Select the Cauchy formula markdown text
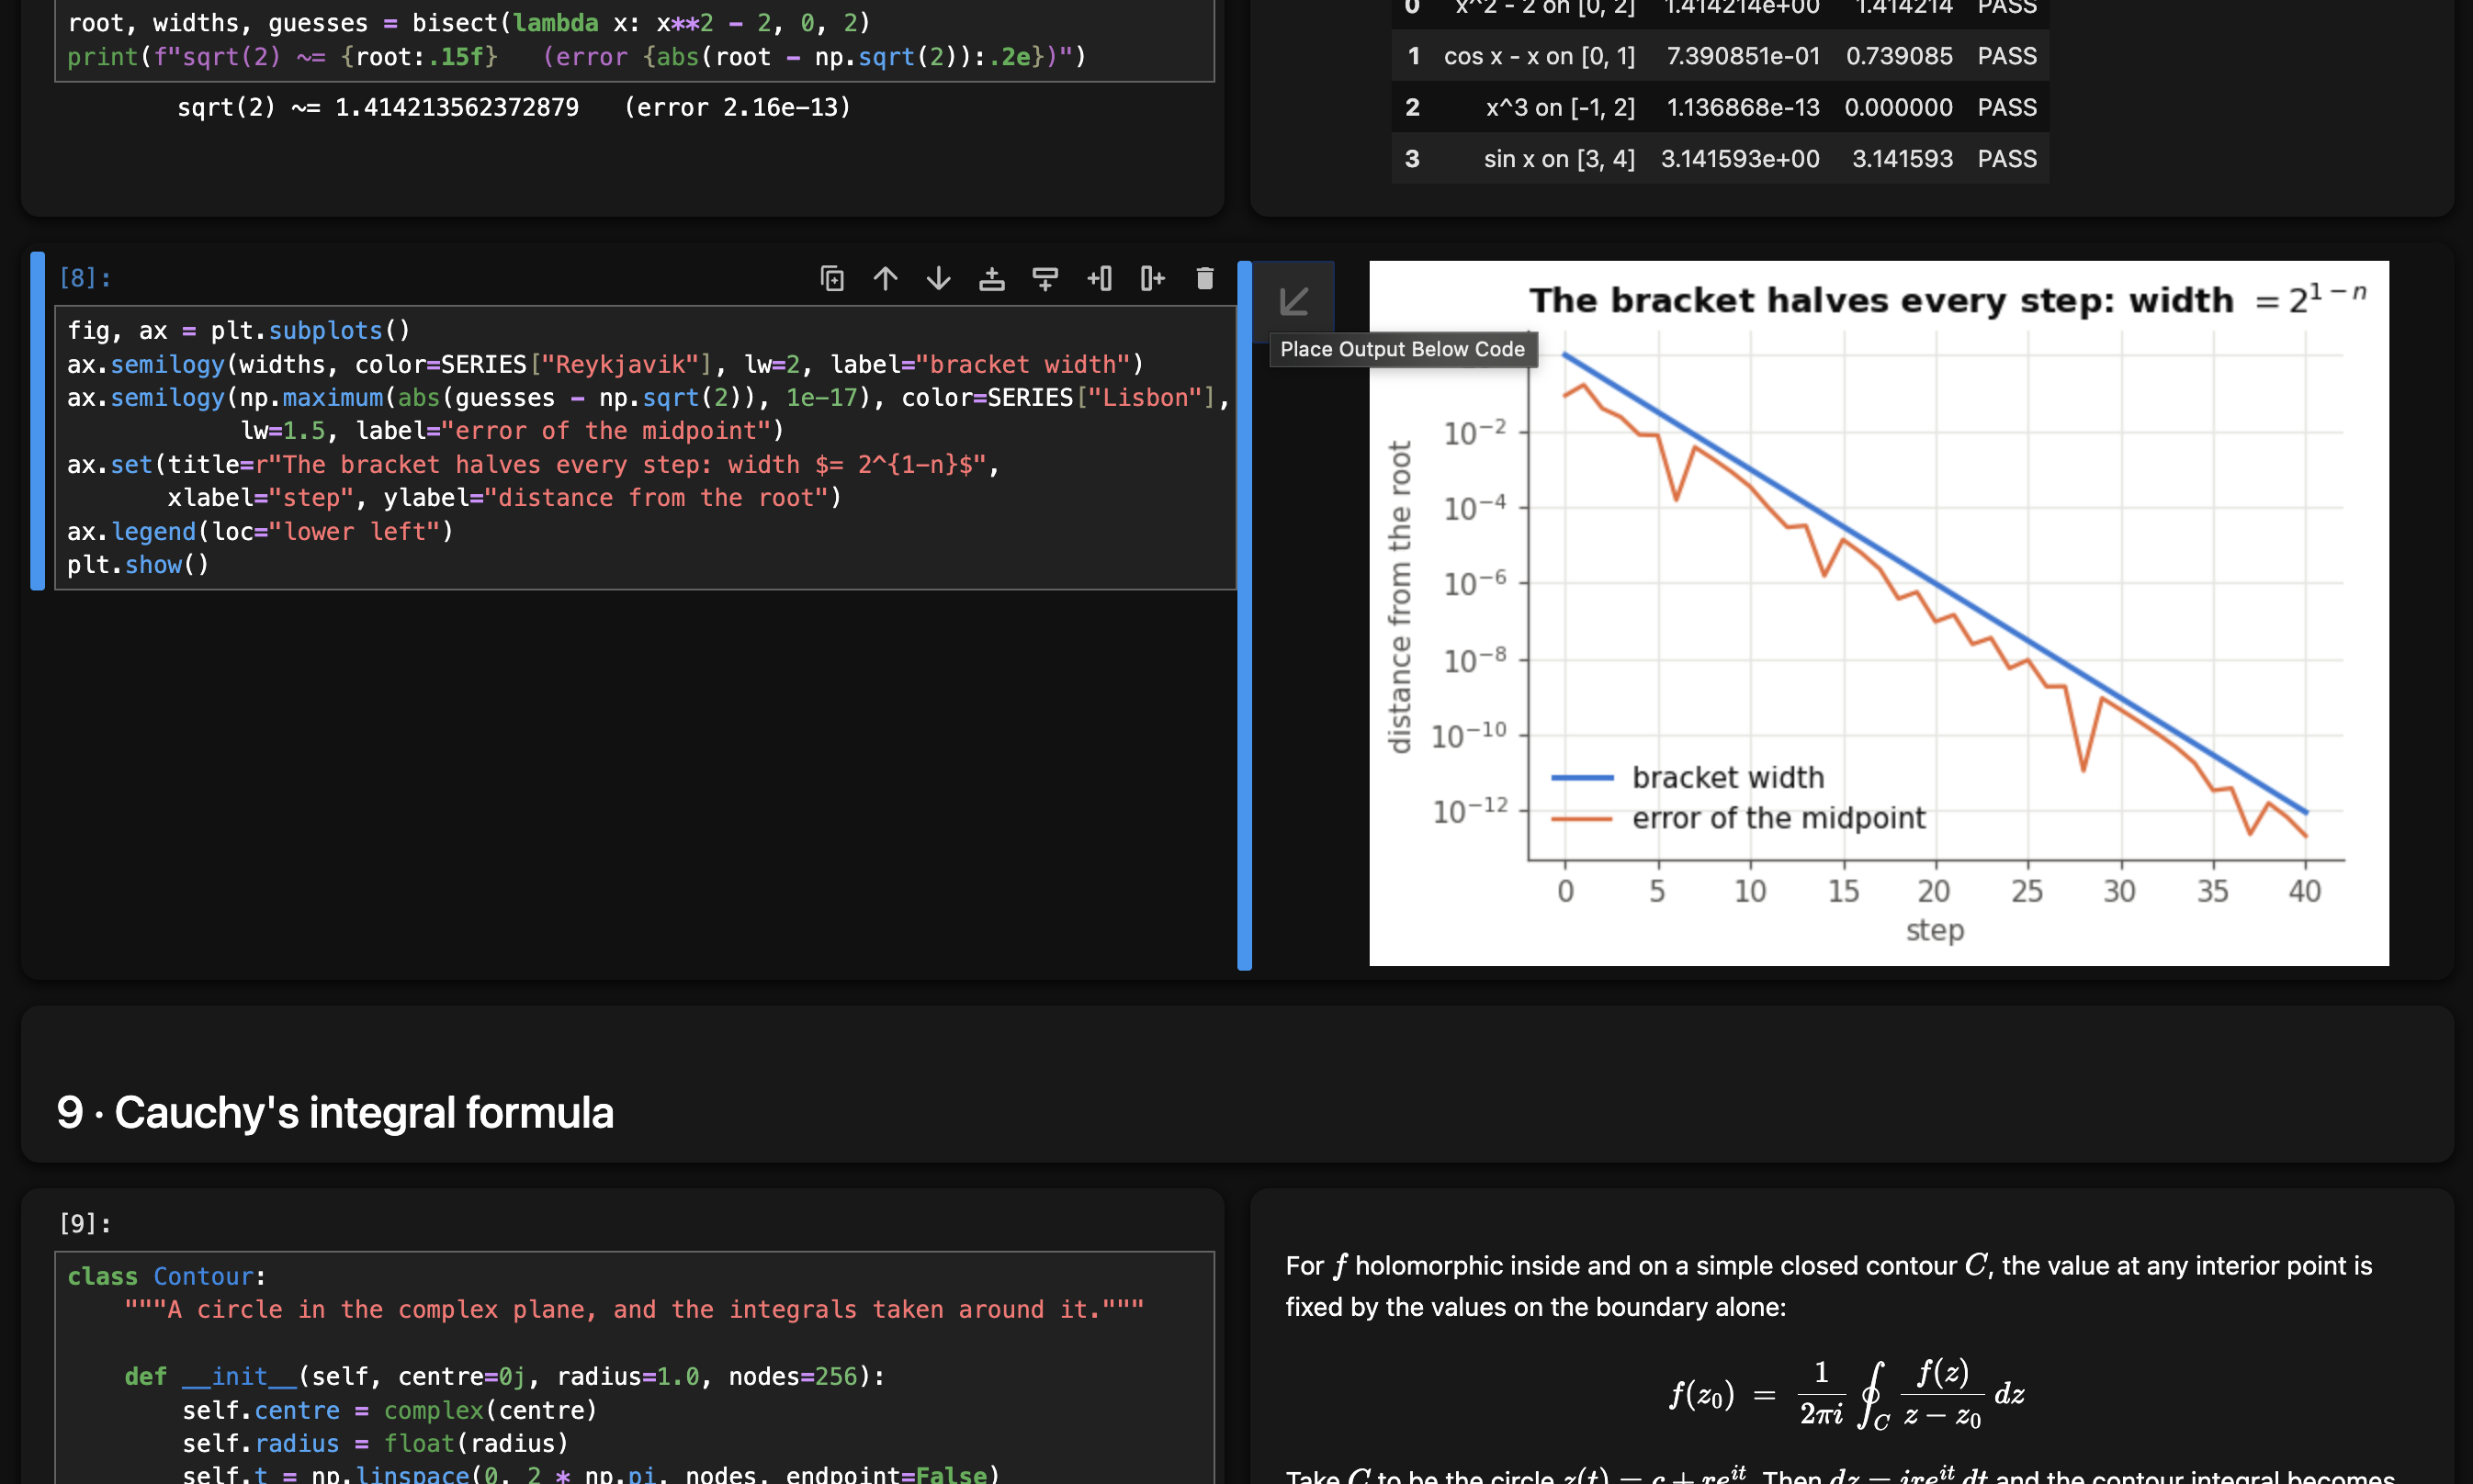 coord(1851,1336)
